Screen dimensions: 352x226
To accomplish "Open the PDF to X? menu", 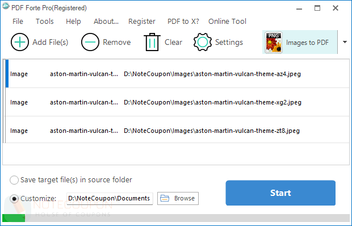I will pyautogui.click(x=183, y=22).
